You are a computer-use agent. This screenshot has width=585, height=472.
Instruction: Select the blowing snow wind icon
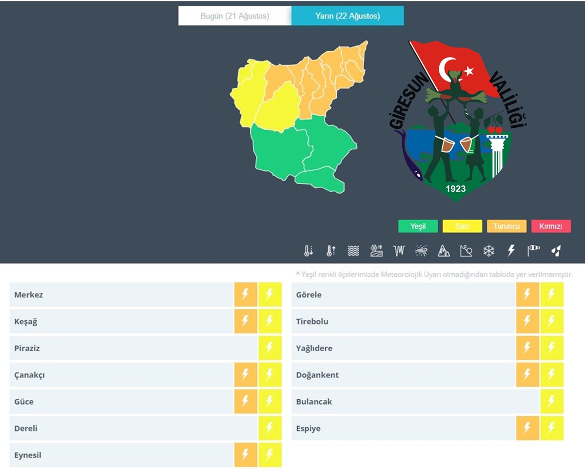click(421, 251)
